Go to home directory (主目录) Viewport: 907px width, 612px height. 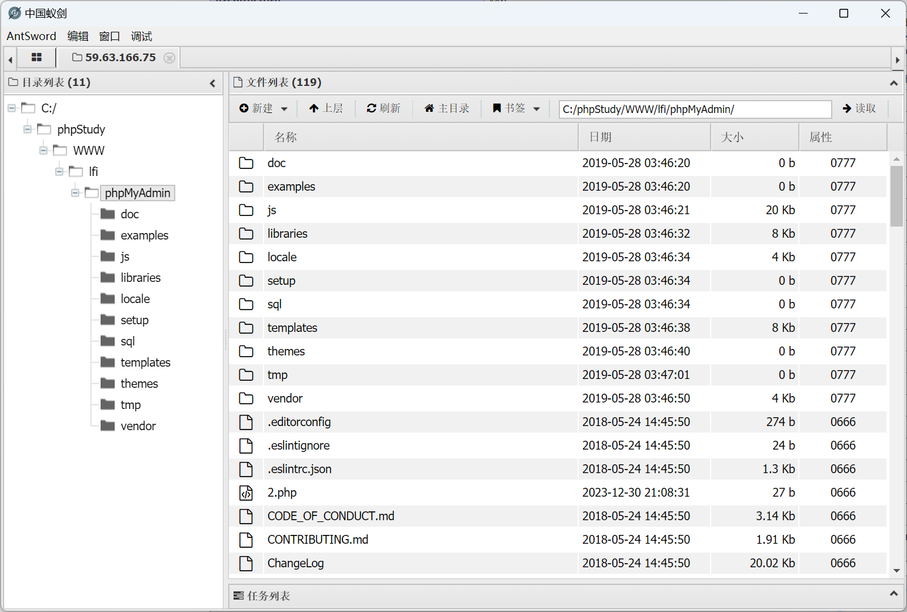447,108
